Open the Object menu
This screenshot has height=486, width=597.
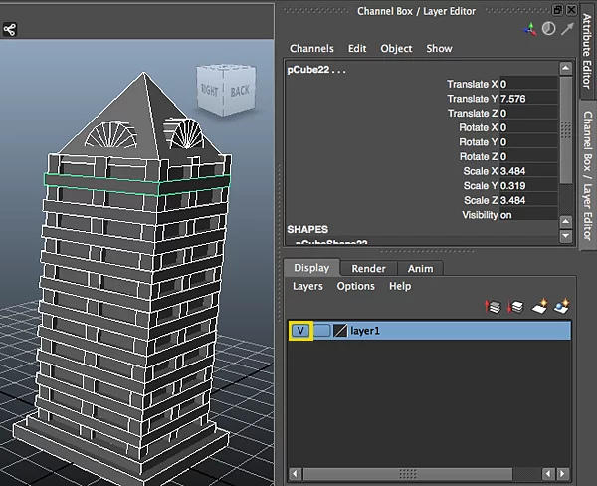(x=396, y=49)
